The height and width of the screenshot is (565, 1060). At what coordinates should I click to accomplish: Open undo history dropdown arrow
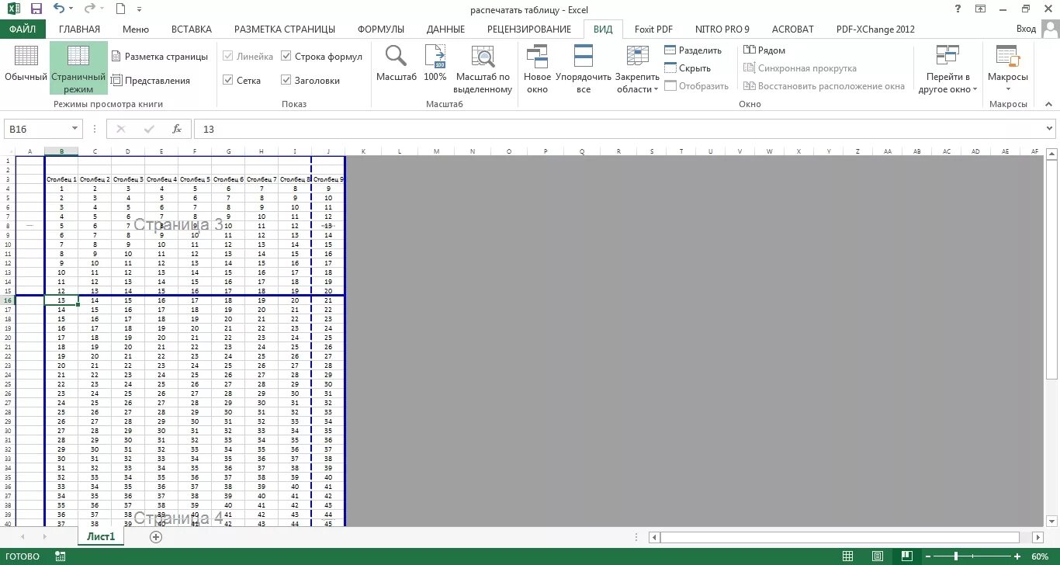pos(71,10)
